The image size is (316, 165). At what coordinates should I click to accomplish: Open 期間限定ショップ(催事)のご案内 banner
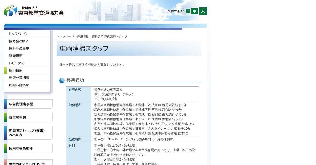(x=28, y=133)
